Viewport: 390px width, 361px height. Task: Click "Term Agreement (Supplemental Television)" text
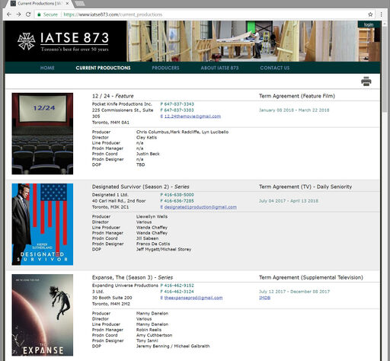(311, 277)
